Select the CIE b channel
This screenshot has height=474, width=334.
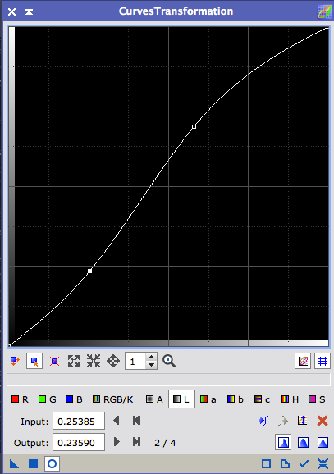[x=235, y=399]
